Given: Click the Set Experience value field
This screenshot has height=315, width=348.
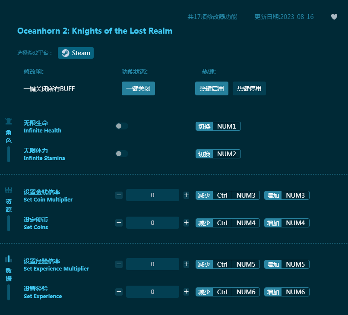Looking at the screenshot, I should (x=152, y=292).
